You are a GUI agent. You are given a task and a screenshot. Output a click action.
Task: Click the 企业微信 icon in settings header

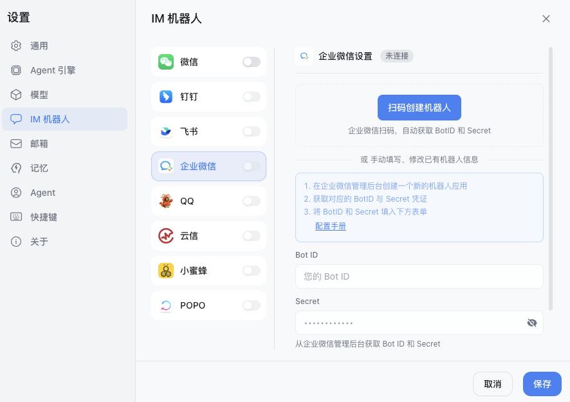(x=304, y=56)
